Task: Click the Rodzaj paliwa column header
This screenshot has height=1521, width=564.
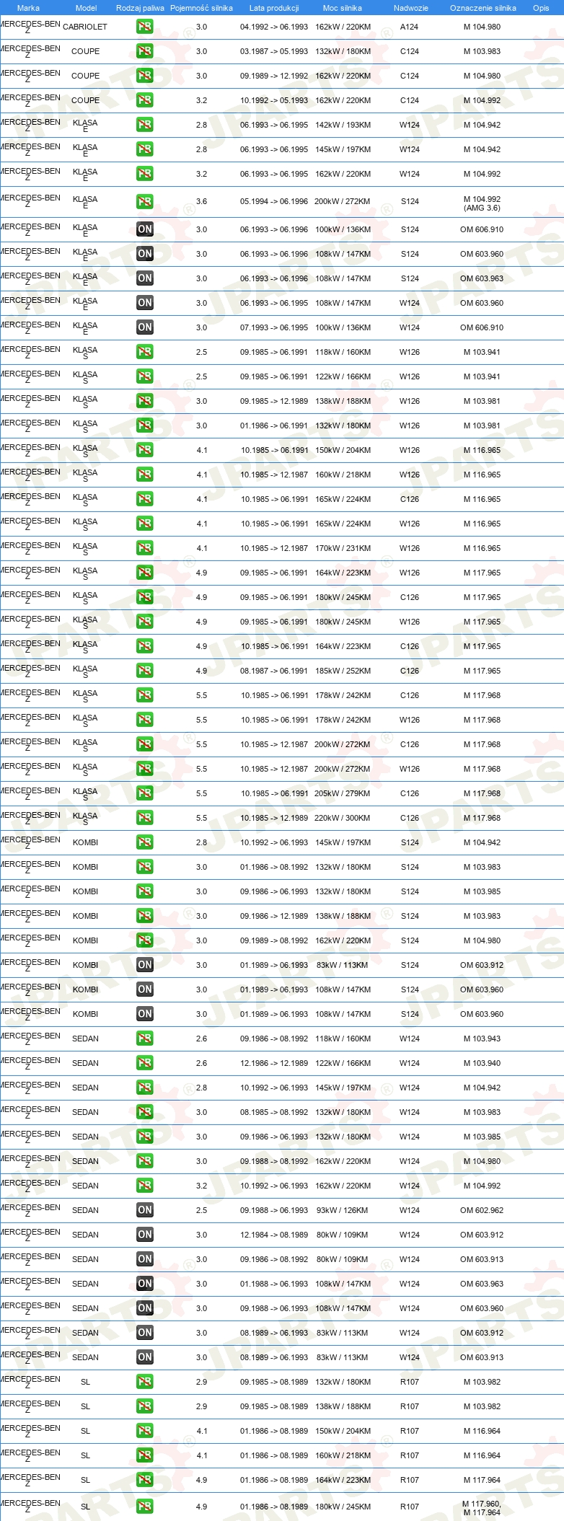Action: coord(140,8)
